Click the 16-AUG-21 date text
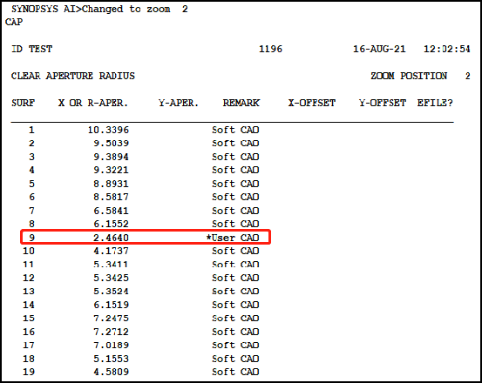The width and height of the screenshot is (482, 383). click(379, 49)
